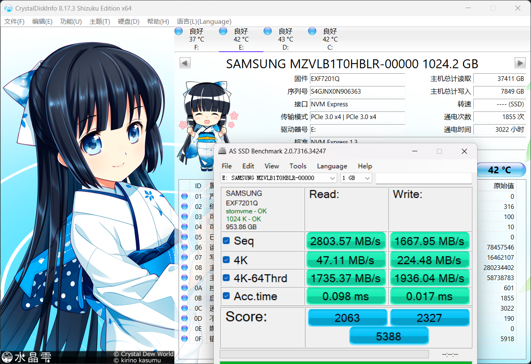This screenshot has width=531, height=364.
Task: Click the blue health dot above drive F:
Action: click(x=178, y=31)
